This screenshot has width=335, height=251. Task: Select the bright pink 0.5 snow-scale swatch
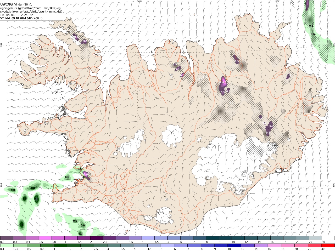coord(45,238)
